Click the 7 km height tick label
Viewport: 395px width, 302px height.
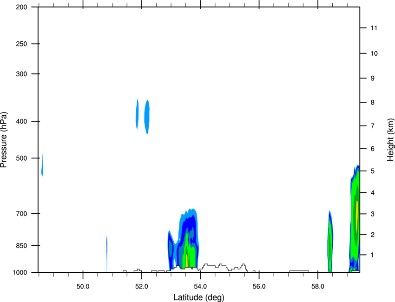[372, 126]
